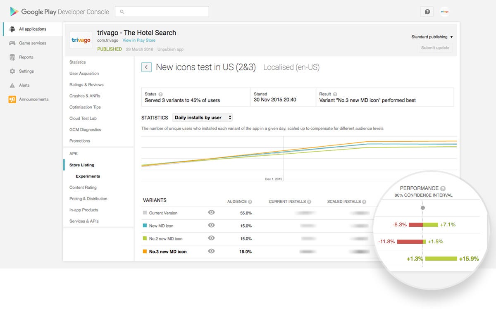Click the 30 Nov 2015 20:40 start date
The image size is (496, 309).
click(275, 100)
